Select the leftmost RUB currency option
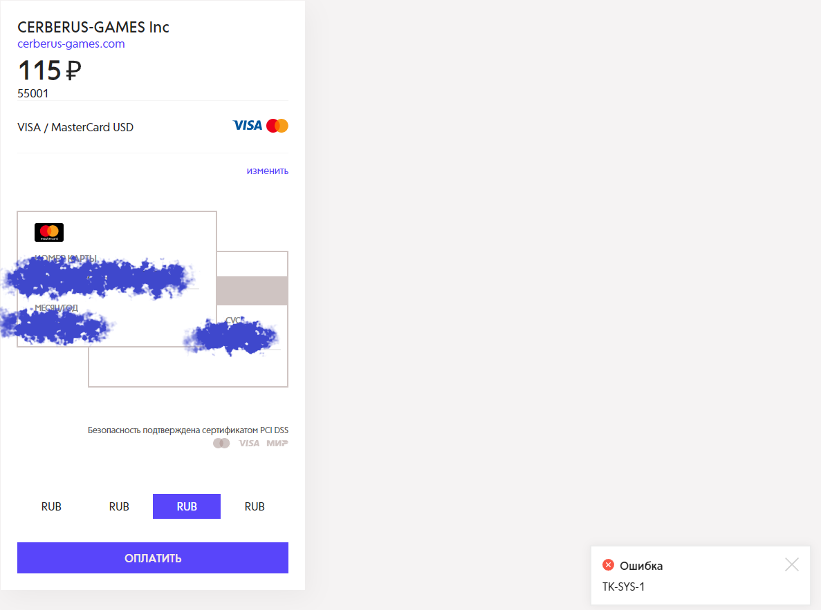821x610 pixels. [x=51, y=506]
